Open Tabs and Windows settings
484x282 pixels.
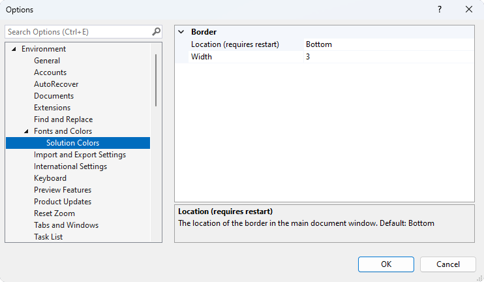(x=66, y=225)
